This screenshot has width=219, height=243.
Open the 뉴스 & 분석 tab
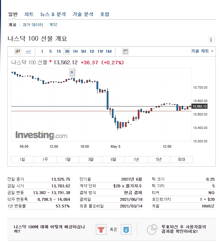click(53, 14)
